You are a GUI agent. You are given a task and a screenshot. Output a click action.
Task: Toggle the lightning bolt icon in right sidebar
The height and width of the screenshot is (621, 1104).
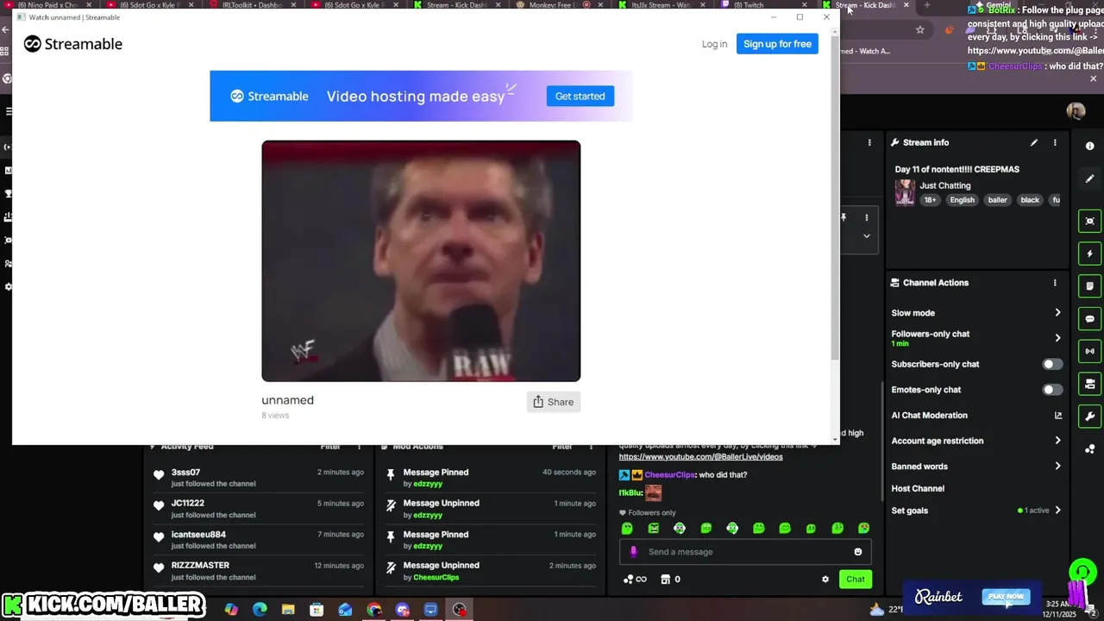(x=1090, y=254)
